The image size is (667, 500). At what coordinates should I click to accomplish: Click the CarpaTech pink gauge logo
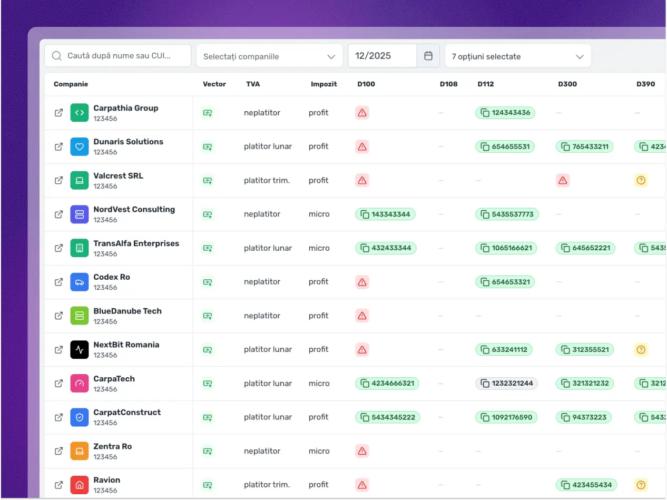click(x=80, y=384)
